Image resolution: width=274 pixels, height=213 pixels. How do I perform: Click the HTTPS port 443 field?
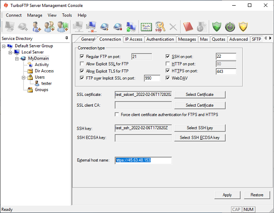point(226,71)
